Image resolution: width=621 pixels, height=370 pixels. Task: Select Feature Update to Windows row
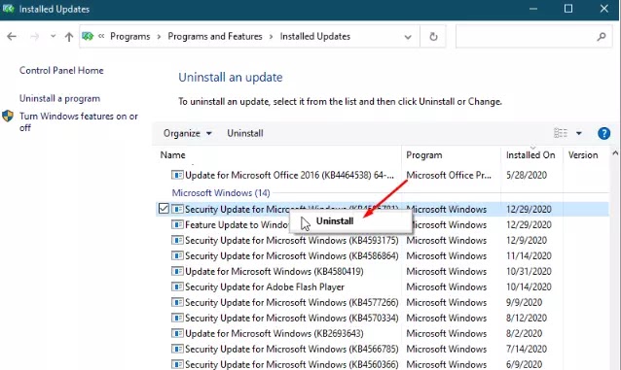tap(383, 224)
